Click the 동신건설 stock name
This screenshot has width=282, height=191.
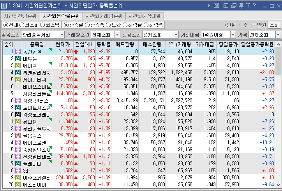[x=32, y=52]
